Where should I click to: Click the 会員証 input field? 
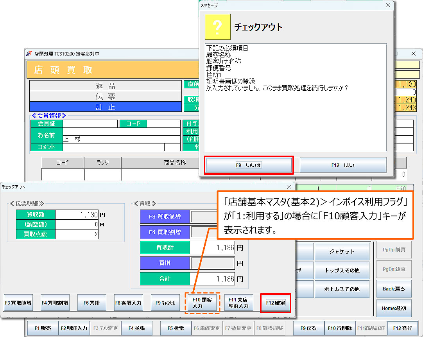point(90,124)
